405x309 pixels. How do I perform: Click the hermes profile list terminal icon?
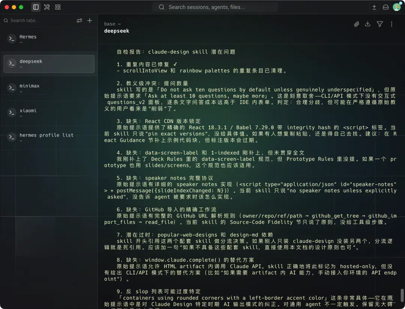[x=12, y=137]
